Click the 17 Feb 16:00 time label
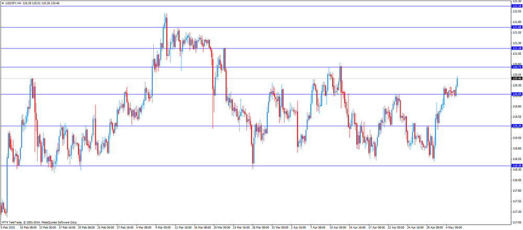Viewport: 523px width, 230px height. click(x=67, y=228)
